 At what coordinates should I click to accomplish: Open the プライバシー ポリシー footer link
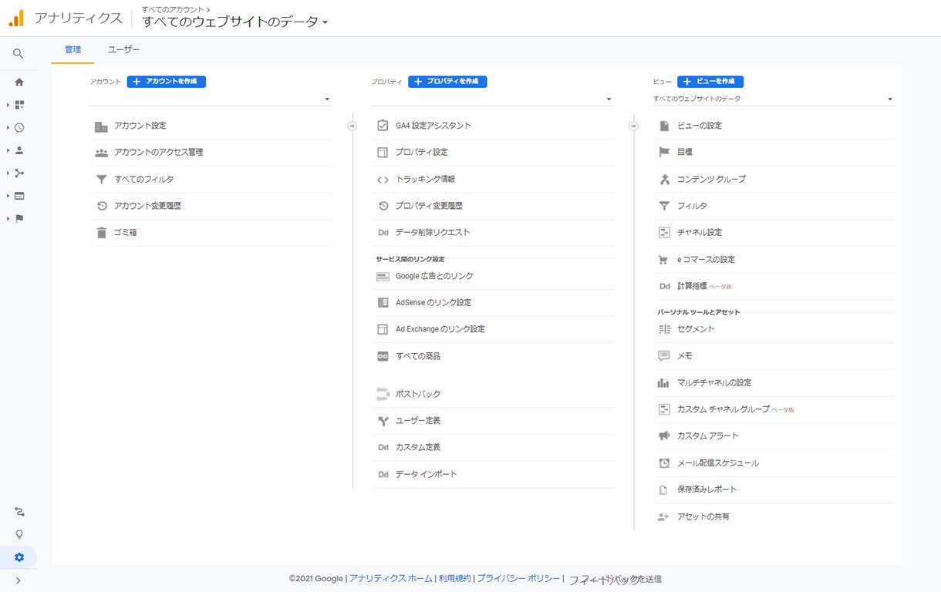[x=518, y=579]
